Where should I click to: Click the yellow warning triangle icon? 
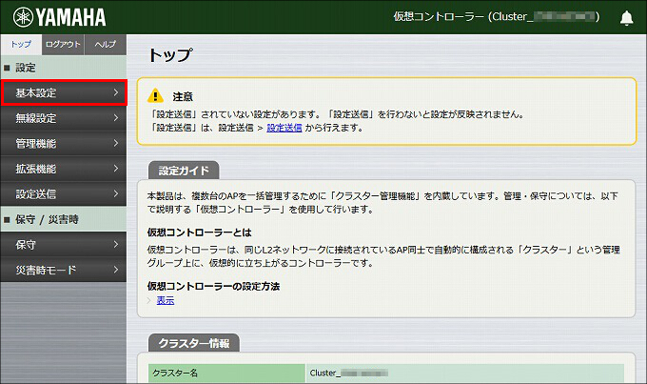click(155, 95)
